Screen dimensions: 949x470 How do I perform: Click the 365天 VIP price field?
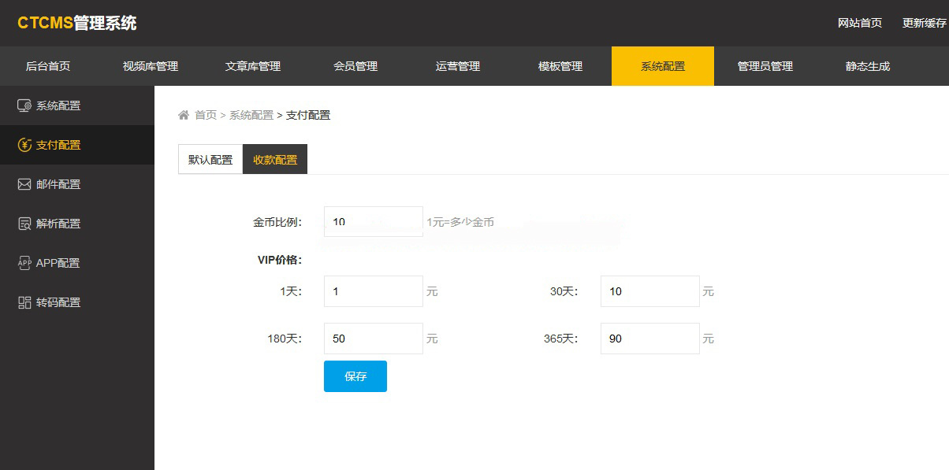649,339
